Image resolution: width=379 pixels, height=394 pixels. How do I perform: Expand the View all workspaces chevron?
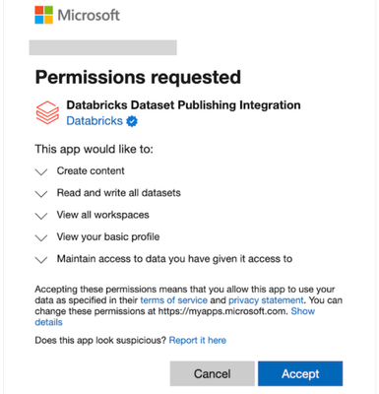[x=41, y=216]
